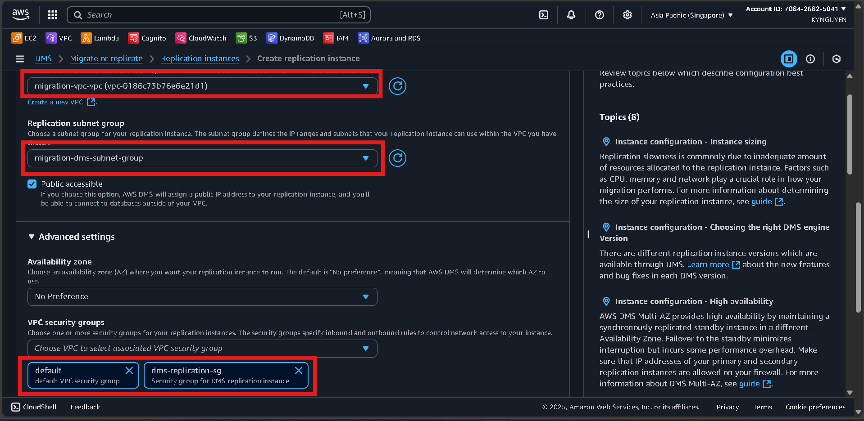Open the Asia Pacific (Singapore) region selector

pos(691,14)
